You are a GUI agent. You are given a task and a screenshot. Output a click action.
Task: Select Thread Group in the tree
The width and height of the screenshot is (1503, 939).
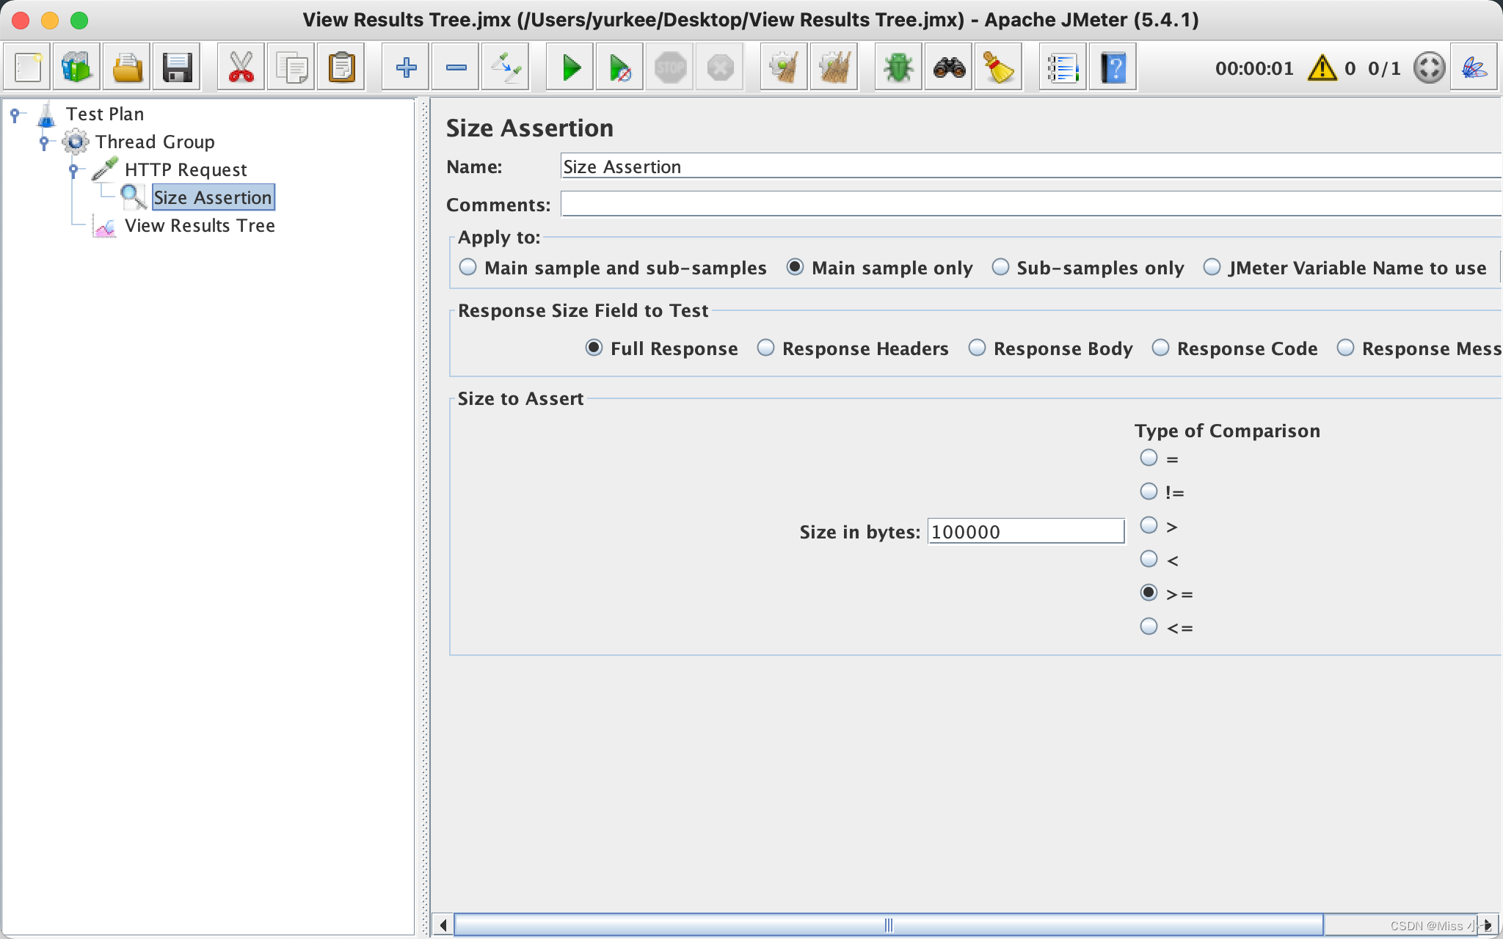pos(155,142)
